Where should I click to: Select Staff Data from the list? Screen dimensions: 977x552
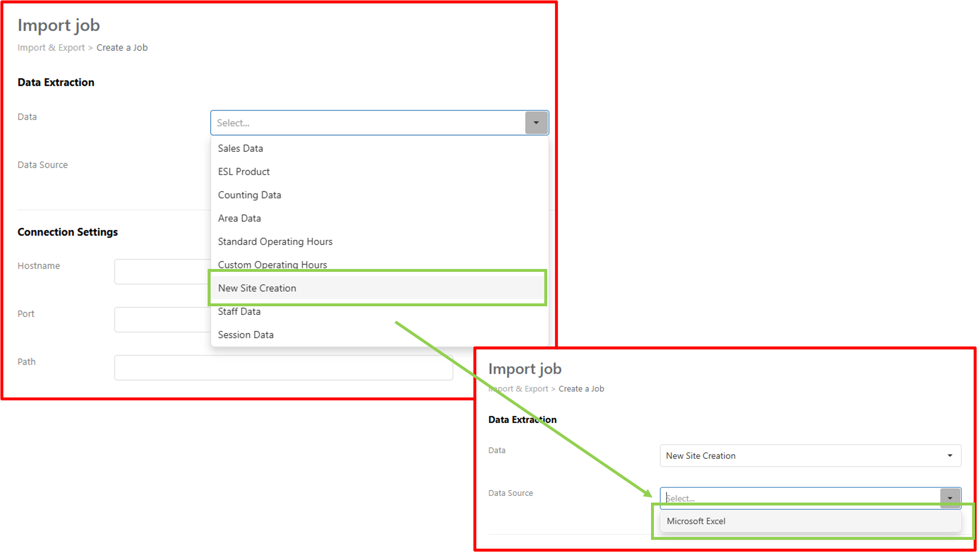pos(239,311)
